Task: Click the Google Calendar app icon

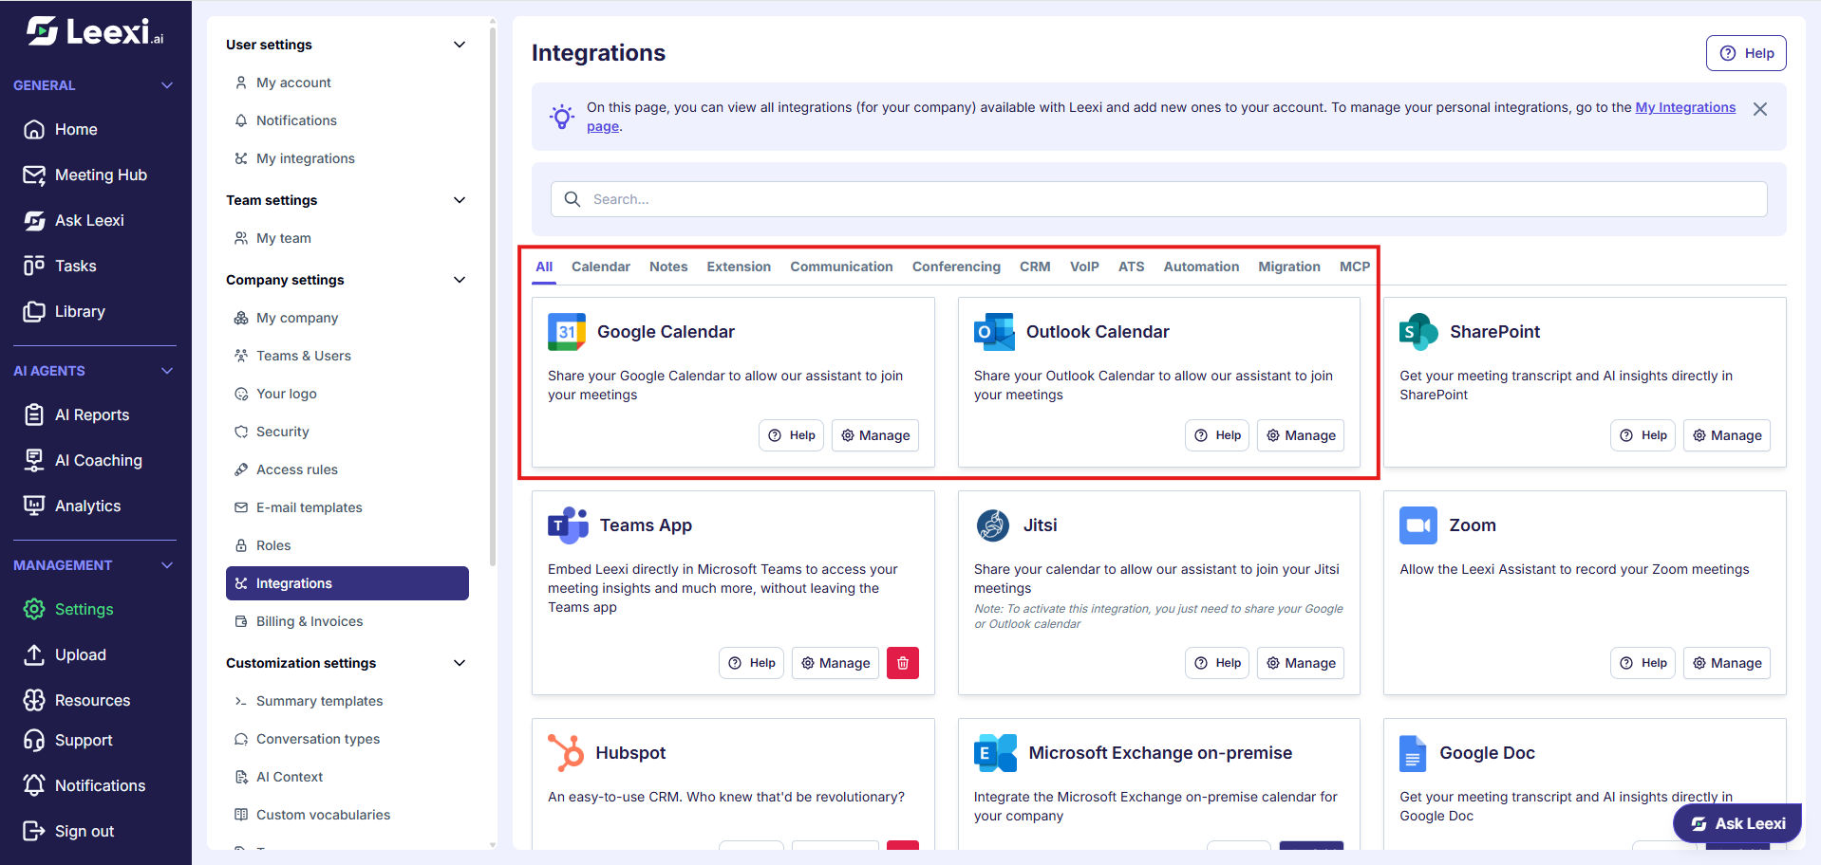Action: [567, 332]
